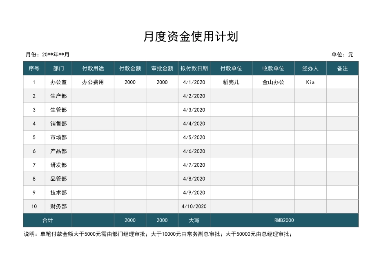The height and width of the screenshot is (274, 388).
Task: Select the RMB2000 amount-in-words cell
Action: pyautogui.click(x=284, y=220)
